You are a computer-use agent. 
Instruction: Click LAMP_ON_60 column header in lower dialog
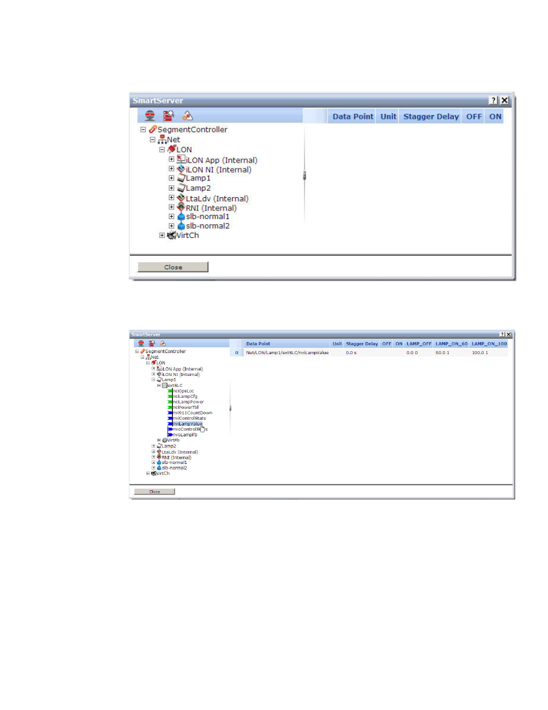tap(451, 344)
